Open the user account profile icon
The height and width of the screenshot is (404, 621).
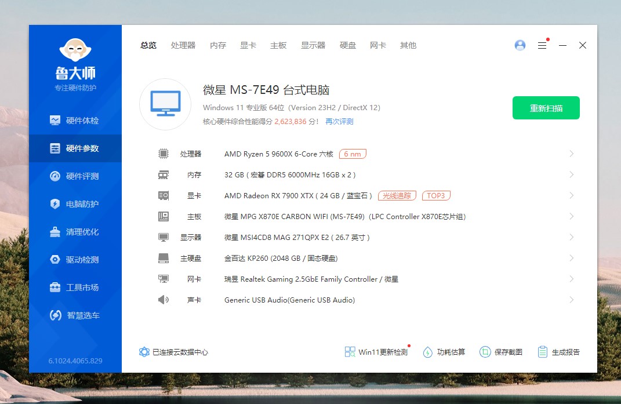click(520, 45)
